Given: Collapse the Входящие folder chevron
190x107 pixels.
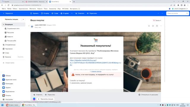Looking at the screenshot, I should (4, 24).
